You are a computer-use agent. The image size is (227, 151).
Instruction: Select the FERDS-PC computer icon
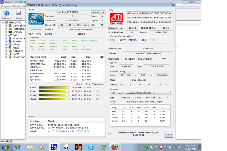click(x=6, y=22)
